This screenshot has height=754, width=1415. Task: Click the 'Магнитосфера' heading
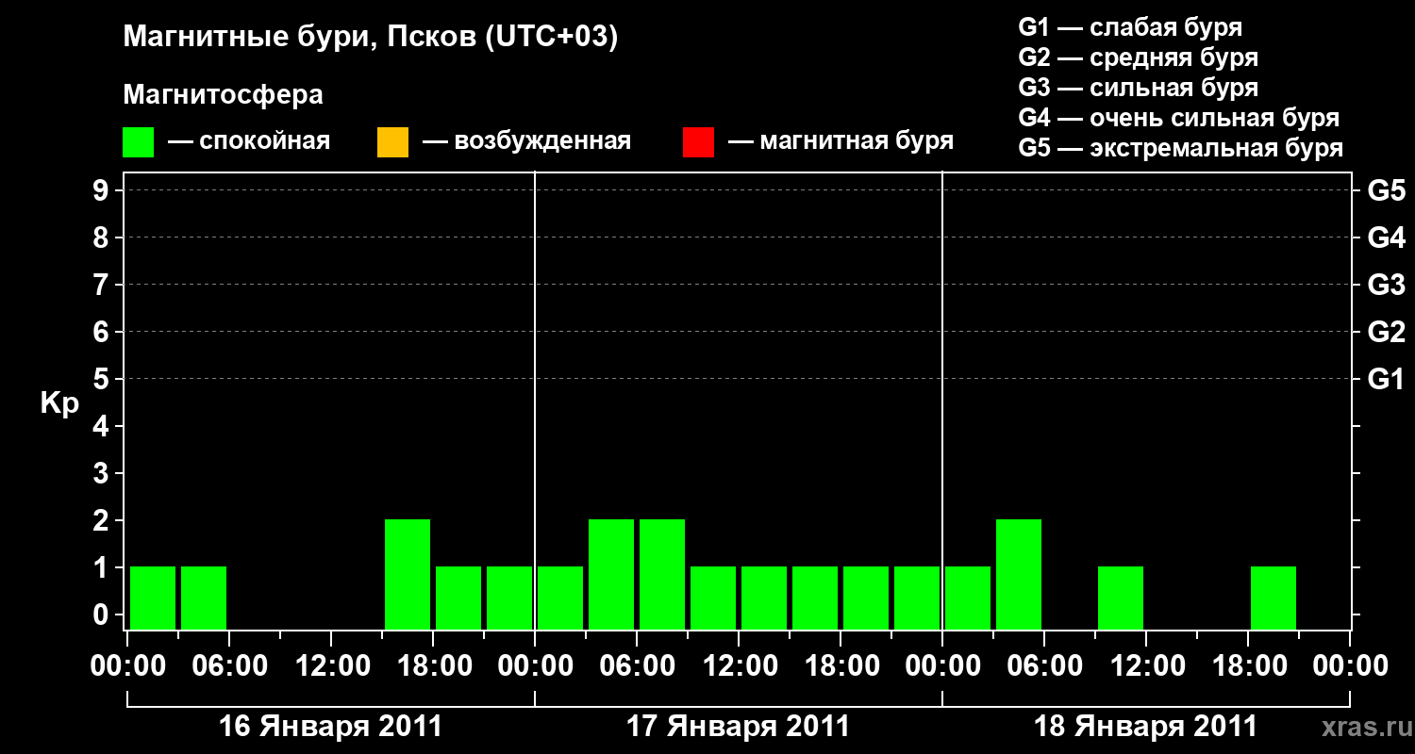pyautogui.click(x=224, y=95)
